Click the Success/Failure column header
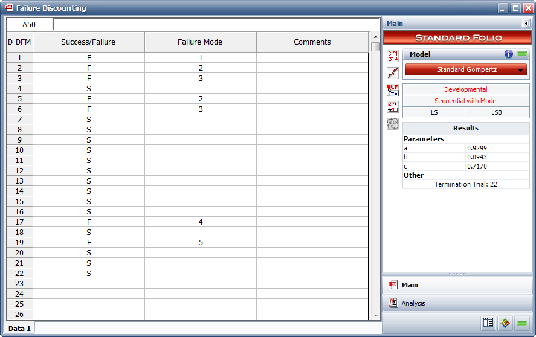Viewport: 536px width, 337px height. (x=89, y=42)
